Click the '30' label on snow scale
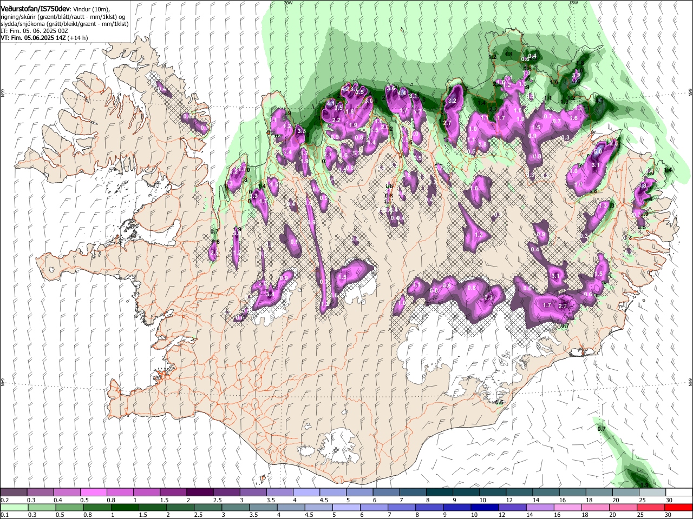Screen dimensions: 693x519 669,500
